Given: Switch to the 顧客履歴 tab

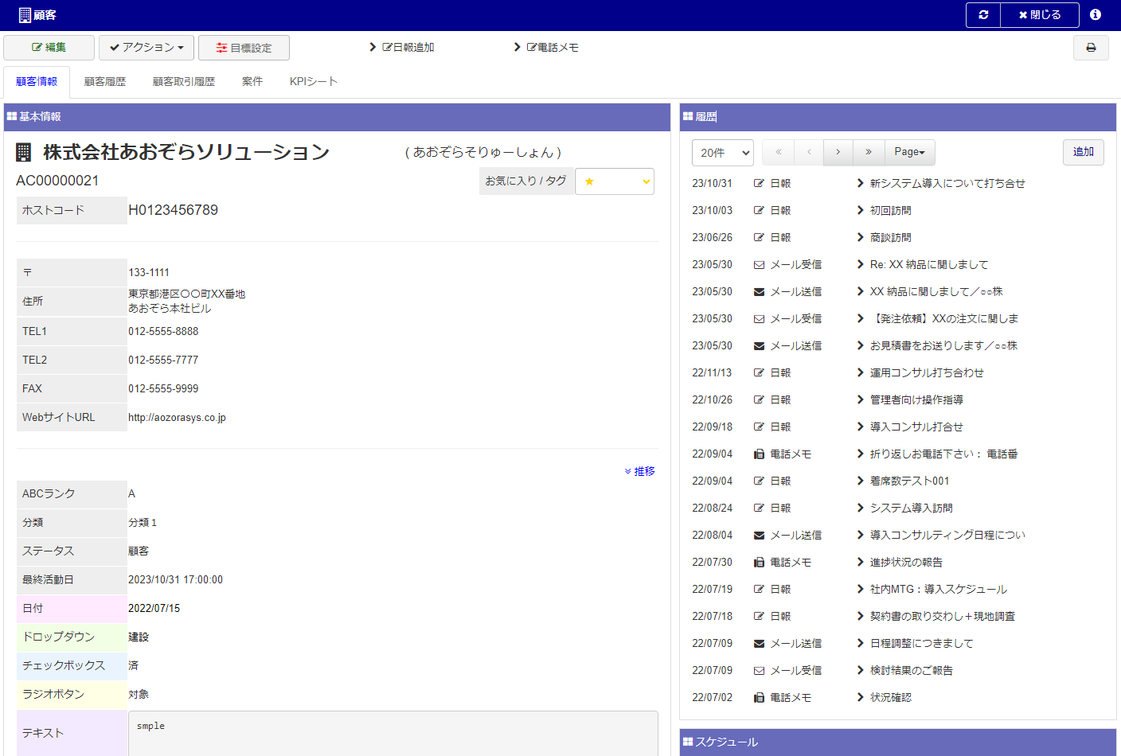Looking at the screenshot, I should pyautogui.click(x=105, y=82).
